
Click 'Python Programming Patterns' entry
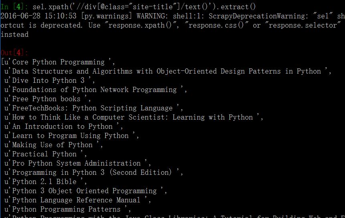[67, 210]
